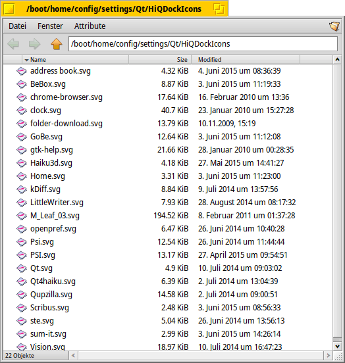Click the vertical scrollbar down arrow
This screenshot has width=345, height=363.
click(338, 347)
